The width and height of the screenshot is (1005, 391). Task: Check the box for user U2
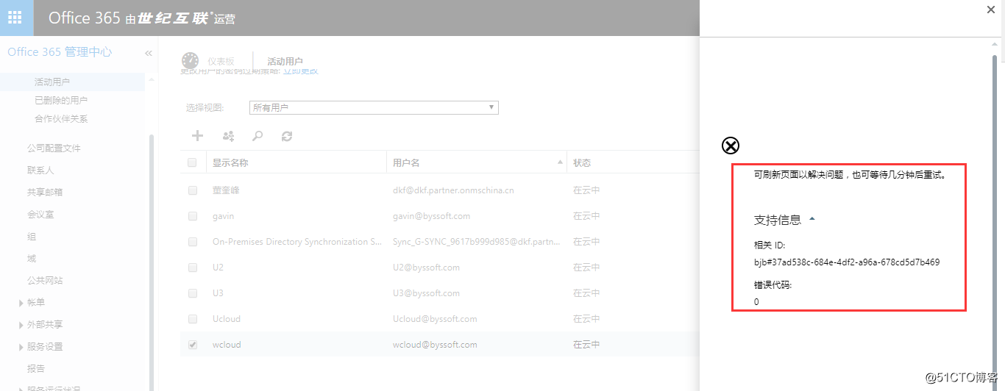(193, 268)
